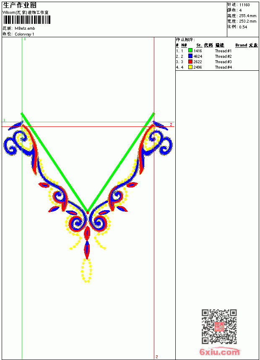Image resolution: width=260 pixels, height=360 pixels.
Task: Click the yellow star loop pendant
Action: 86,271
